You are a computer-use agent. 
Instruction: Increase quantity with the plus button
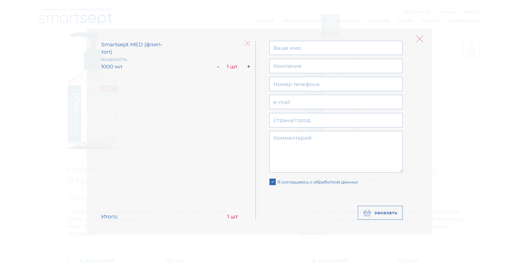(248, 66)
